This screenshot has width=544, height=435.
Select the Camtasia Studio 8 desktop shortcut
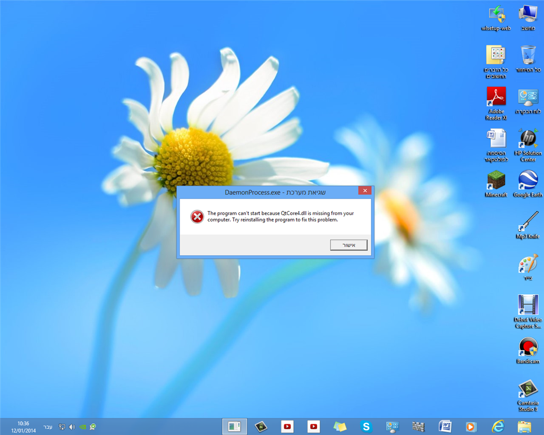coord(528,396)
